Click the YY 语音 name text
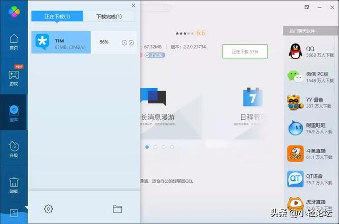The height and width of the screenshot is (224, 339). 315,100
